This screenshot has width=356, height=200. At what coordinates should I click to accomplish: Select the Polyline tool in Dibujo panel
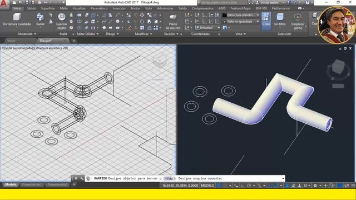point(104,15)
